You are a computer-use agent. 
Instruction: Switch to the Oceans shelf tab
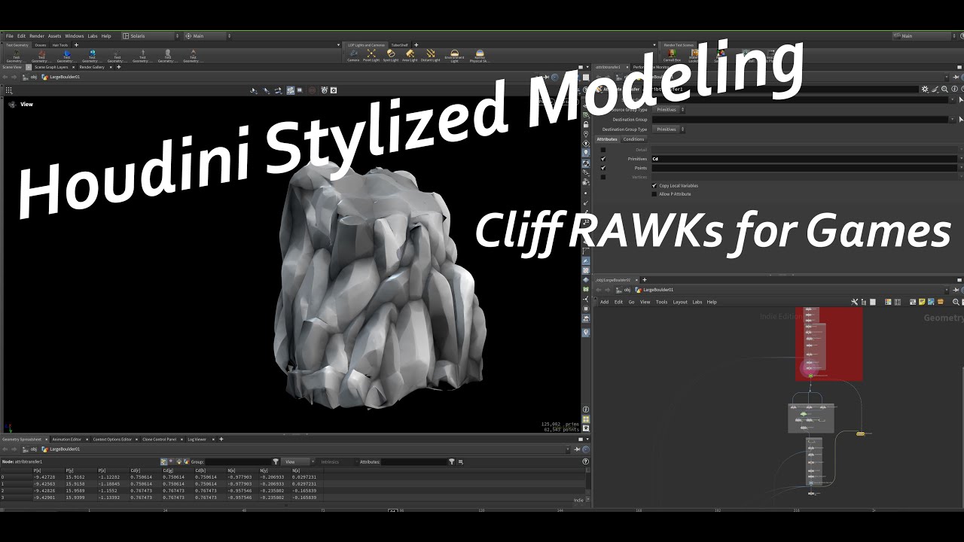pos(41,45)
